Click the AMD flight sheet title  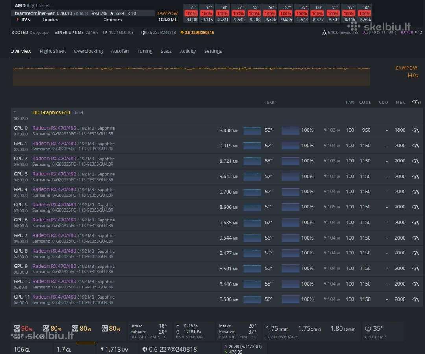32,6
